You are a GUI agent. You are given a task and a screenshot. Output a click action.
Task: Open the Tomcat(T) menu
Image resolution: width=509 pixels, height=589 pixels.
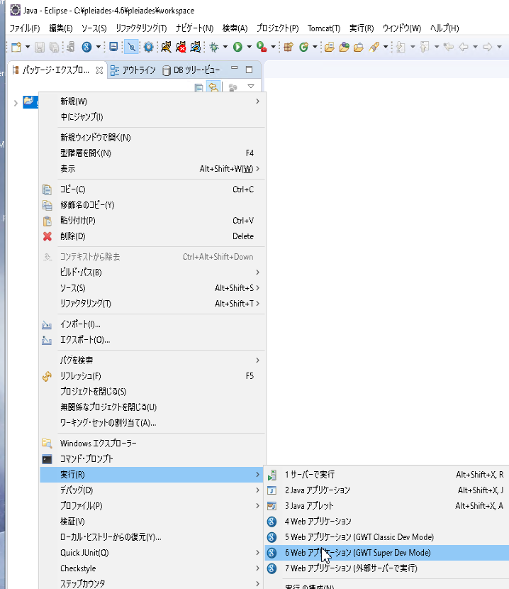[x=324, y=28]
